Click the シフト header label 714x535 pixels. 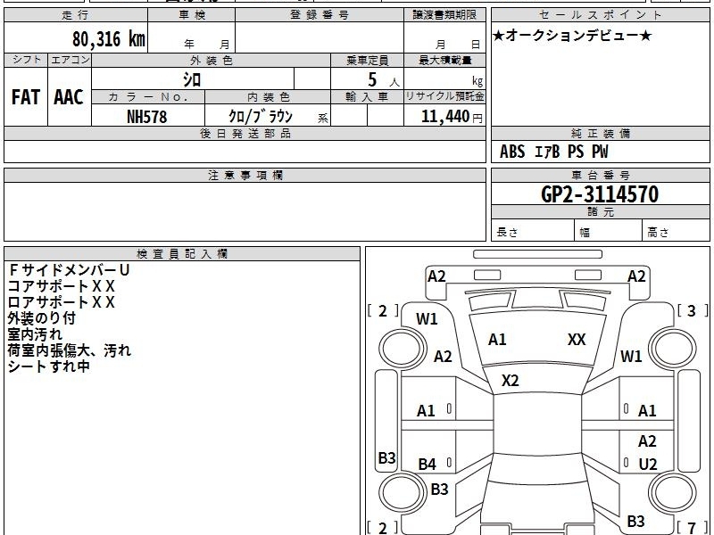(26, 60)
